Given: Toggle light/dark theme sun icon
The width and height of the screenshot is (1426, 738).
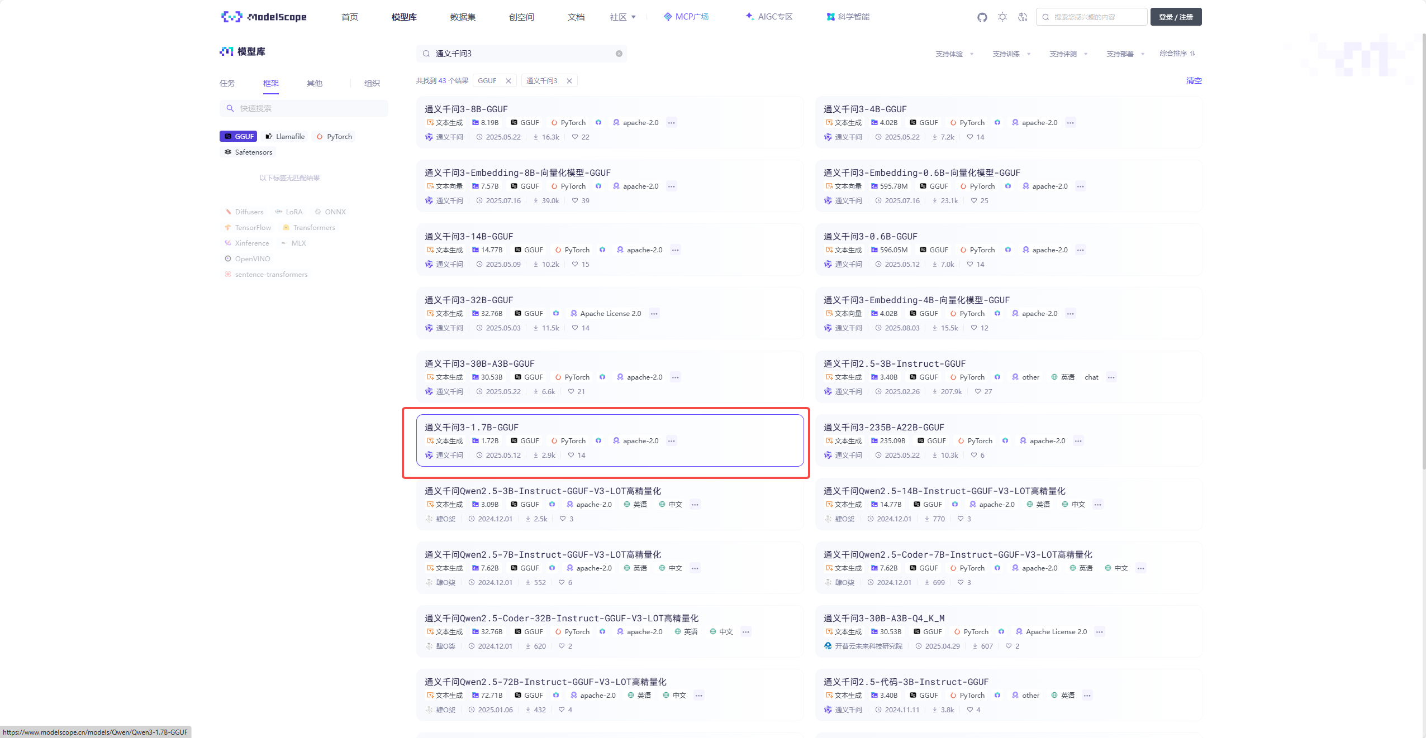Looking at the screenshot, I should pyautogui.click(x=1002, y=17).
